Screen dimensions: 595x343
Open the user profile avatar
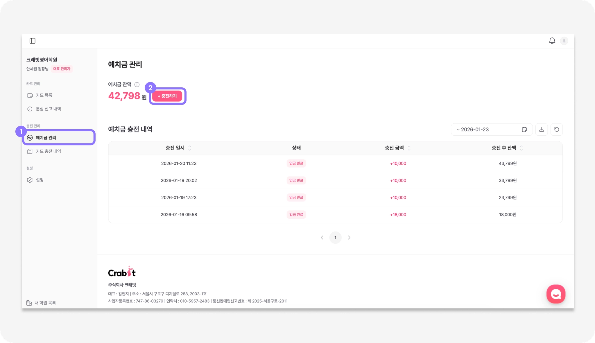[564, 41]
